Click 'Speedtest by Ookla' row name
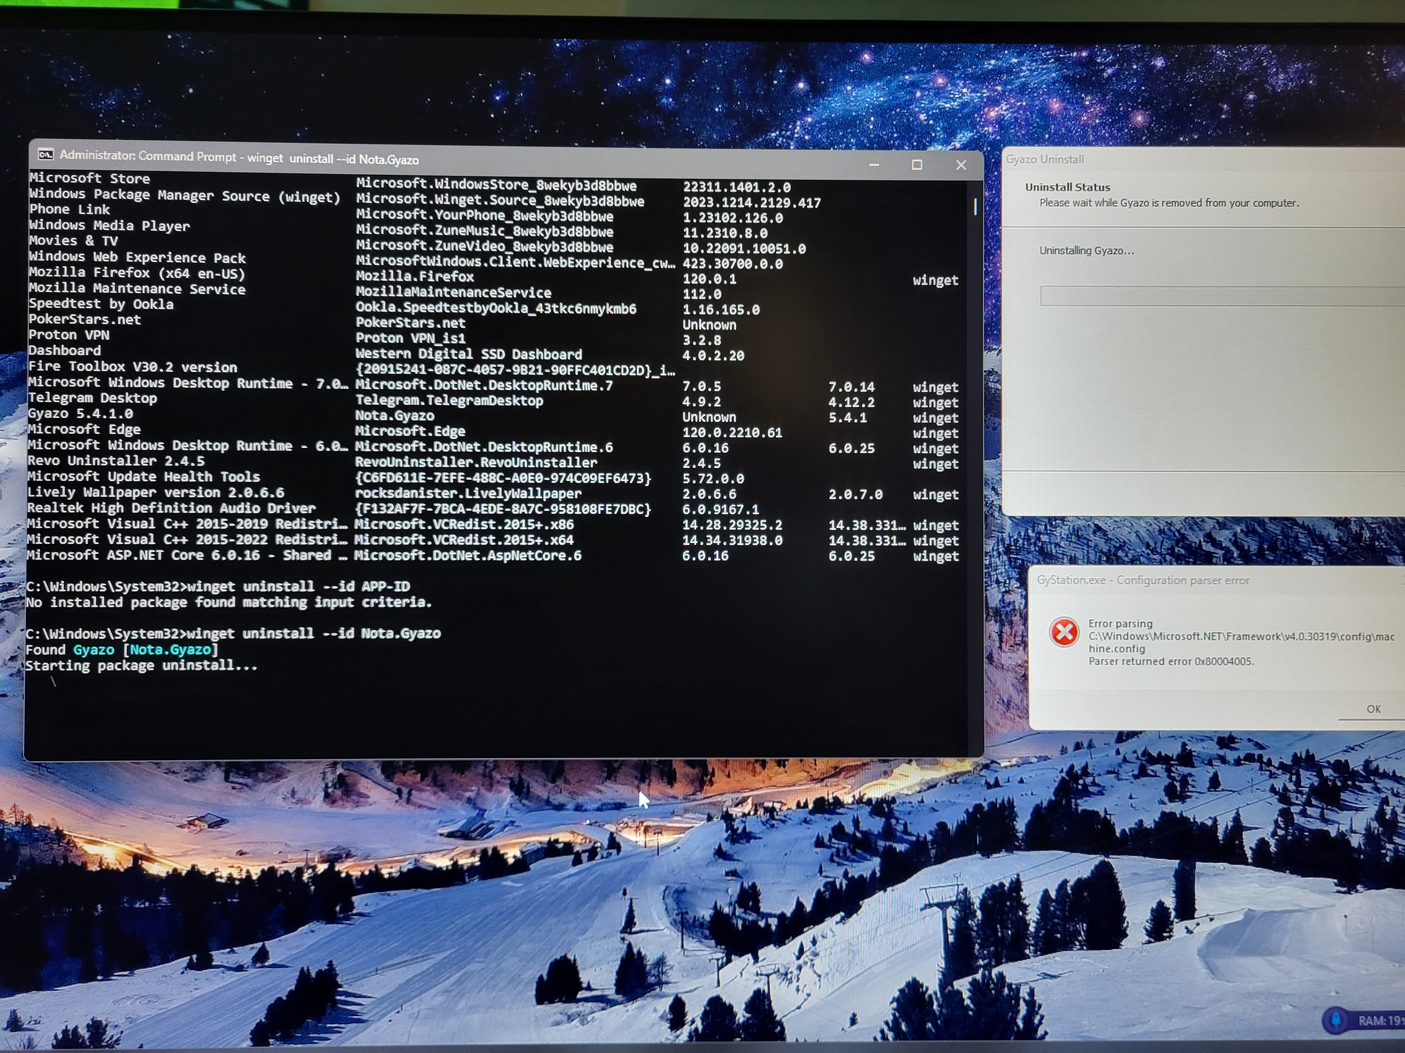The height and width of the screenshot is (1053, 1405). [101, 304]
